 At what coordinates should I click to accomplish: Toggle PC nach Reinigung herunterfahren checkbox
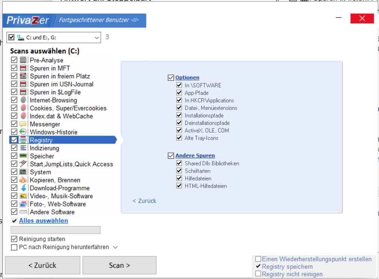[x=14, y=247]
